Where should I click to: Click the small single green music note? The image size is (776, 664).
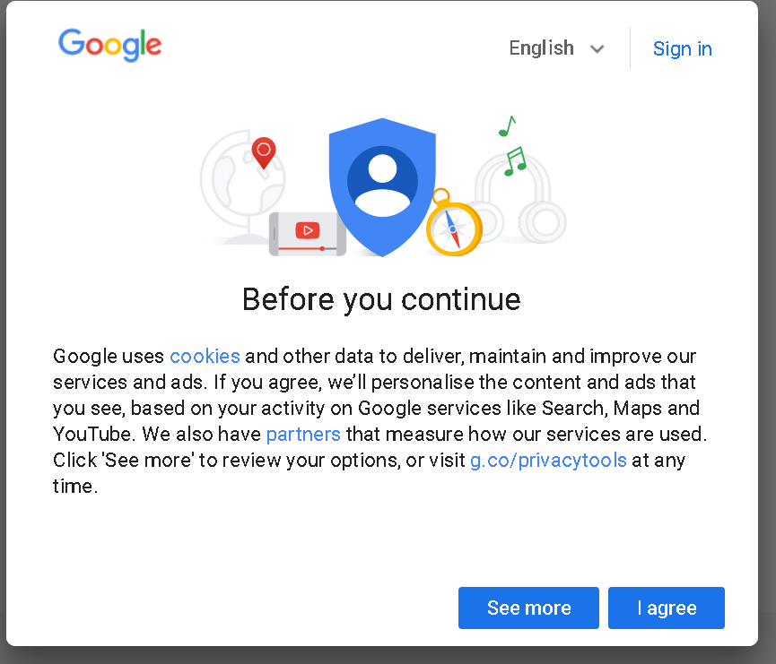pos(507,126)
